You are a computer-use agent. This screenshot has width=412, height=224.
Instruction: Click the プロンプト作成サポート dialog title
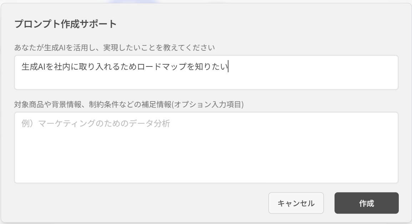[65, 24]
